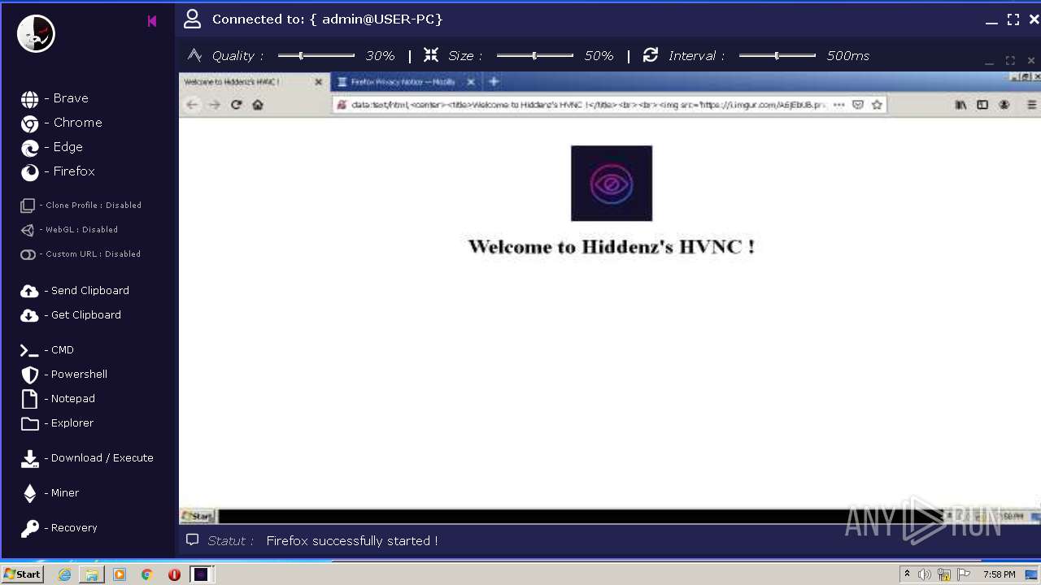Viewport: 1041px width, 585px height.
Task: Open Firefox account icon
Action: (x=1004, y=105)
